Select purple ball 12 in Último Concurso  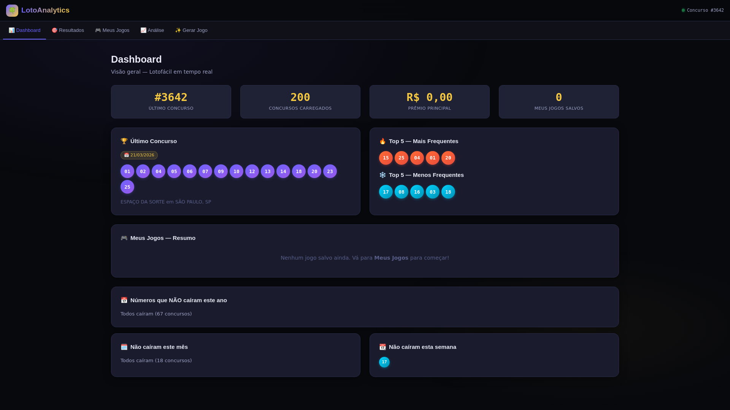tap(252, 171)
